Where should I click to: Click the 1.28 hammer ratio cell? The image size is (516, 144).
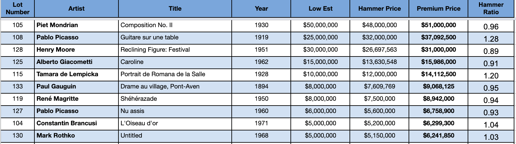click(x=491, y=38)
